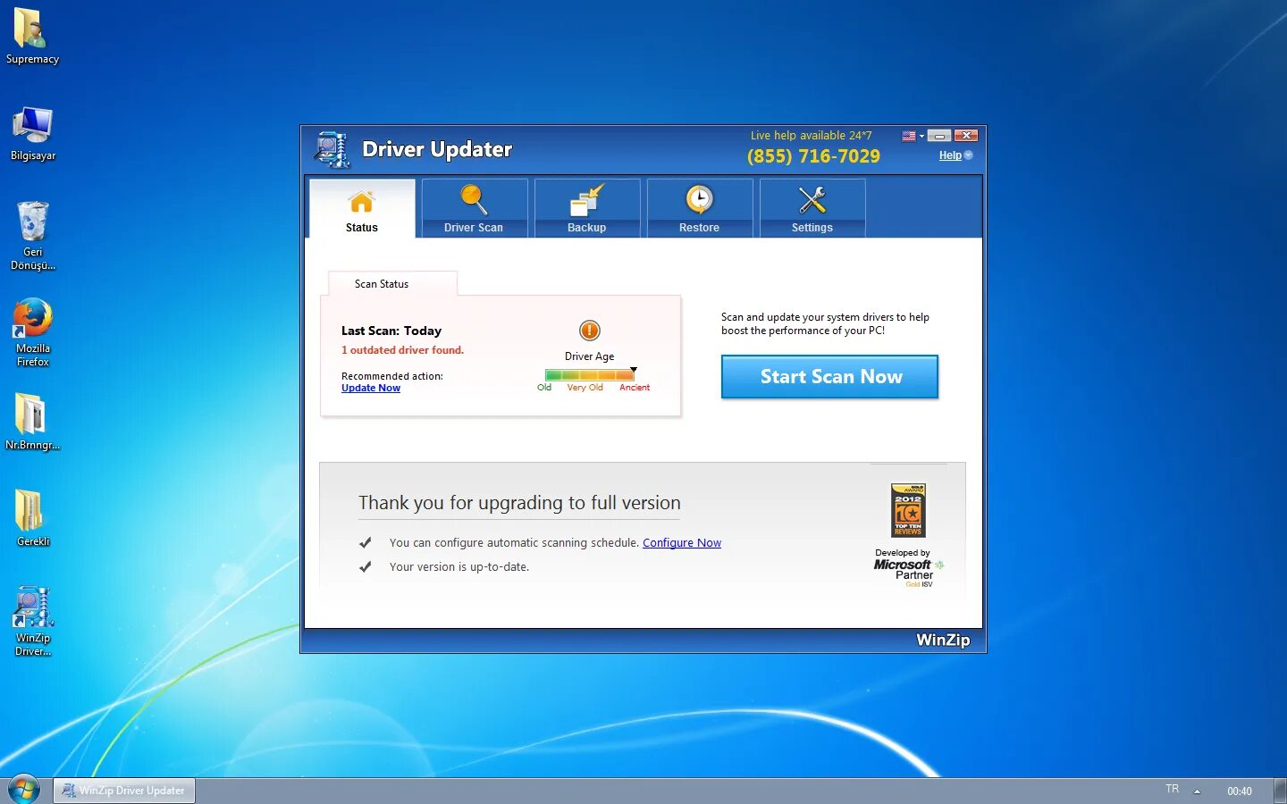Select the Mozilla Firefox desktop shortcut

coord(33,332)
